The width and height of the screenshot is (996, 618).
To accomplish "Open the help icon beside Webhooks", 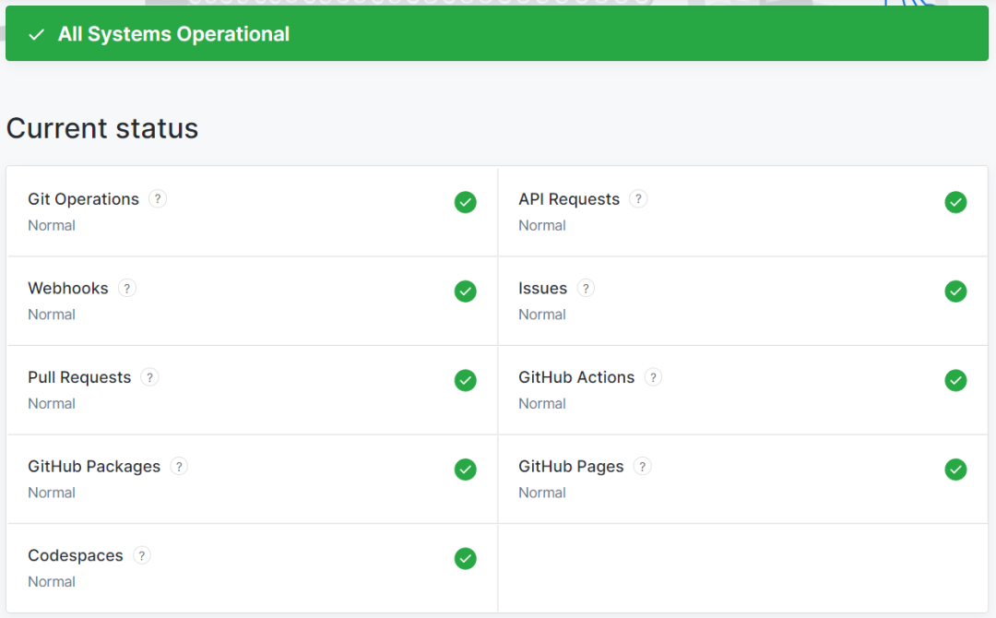I will (x=127, y=289).
